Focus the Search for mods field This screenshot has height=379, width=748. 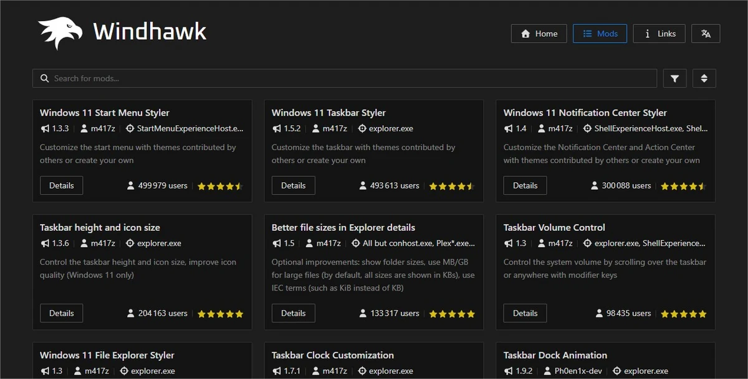pos(349,78)
